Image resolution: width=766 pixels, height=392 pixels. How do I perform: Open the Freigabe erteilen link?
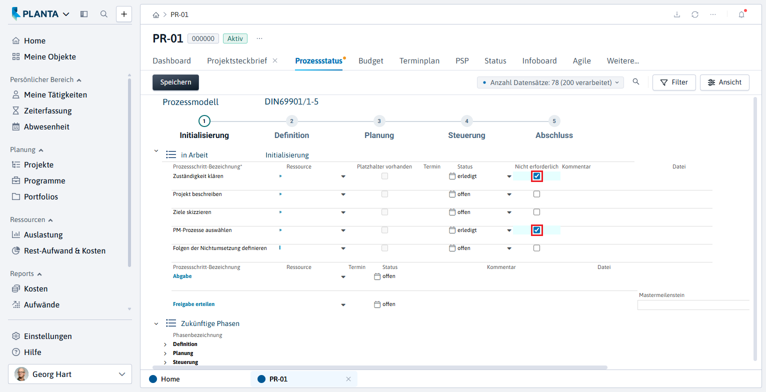[x=193, y=304]
